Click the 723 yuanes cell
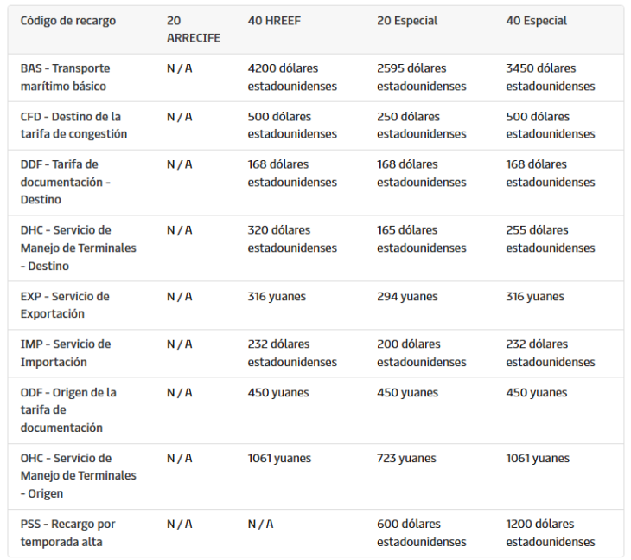This screenshot has height=560, width=631. 406,459
